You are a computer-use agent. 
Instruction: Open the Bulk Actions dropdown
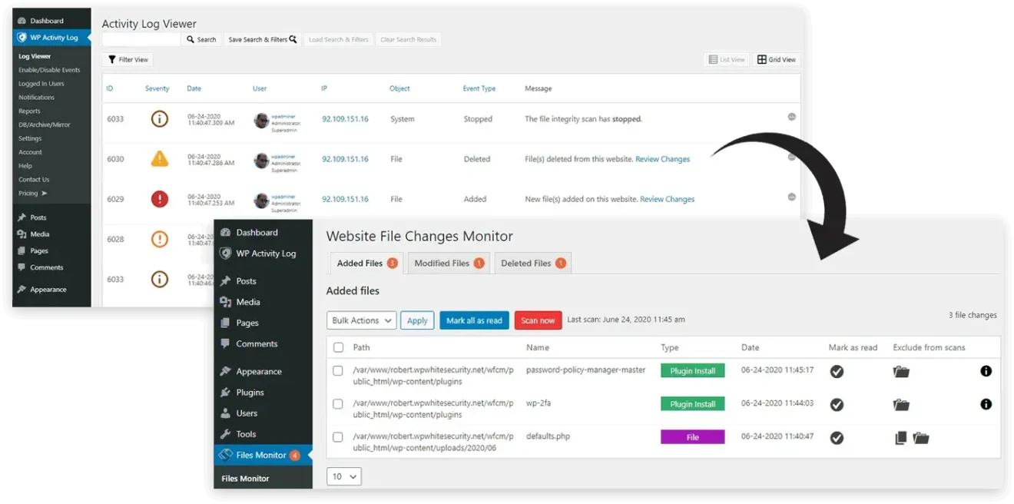click(x=362, y=320)
